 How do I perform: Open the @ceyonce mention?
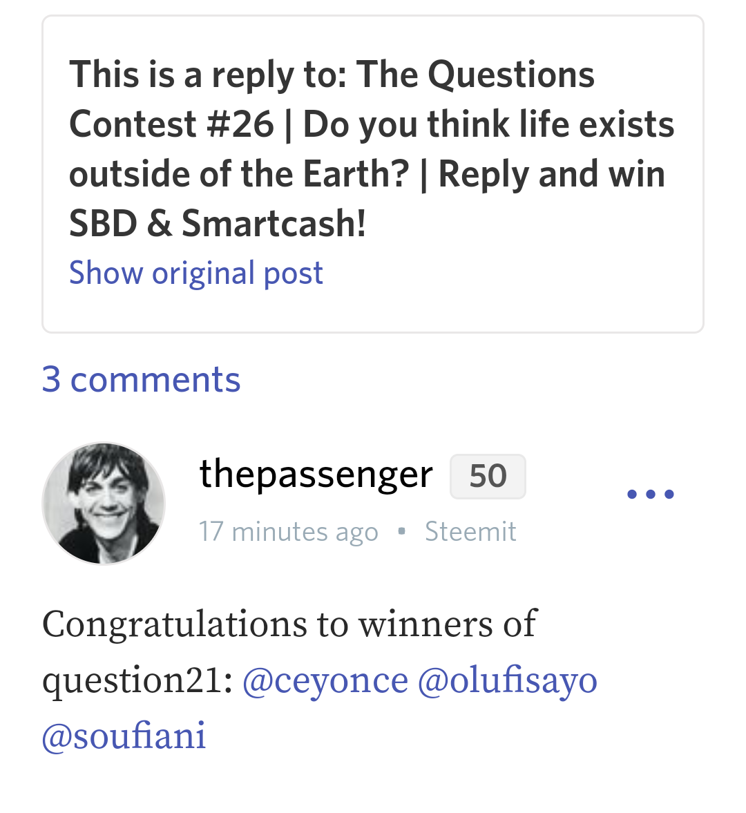[x=325, y=680]
